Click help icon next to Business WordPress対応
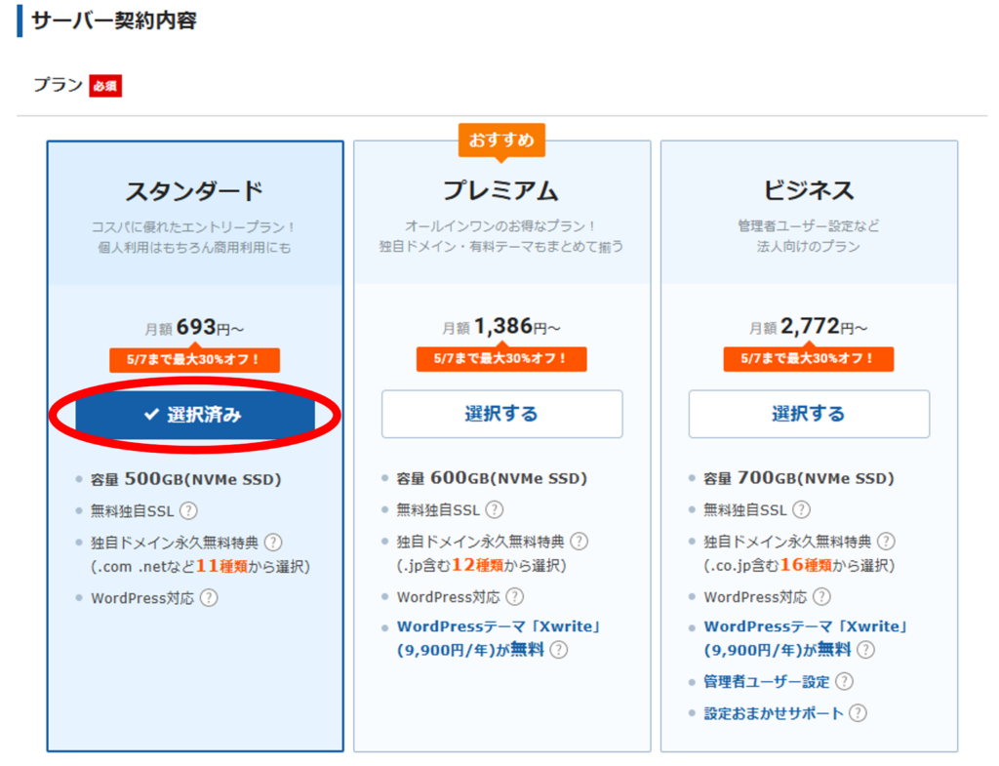 pos(821,596)
